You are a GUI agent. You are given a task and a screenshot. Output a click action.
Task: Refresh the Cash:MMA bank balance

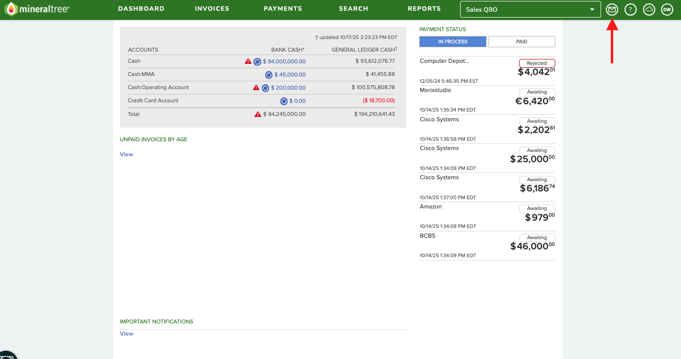tap(269, 75)
